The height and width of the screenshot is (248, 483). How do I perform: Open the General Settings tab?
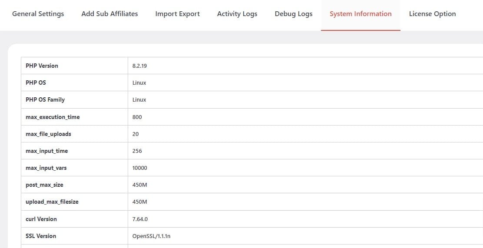[38, 14]
